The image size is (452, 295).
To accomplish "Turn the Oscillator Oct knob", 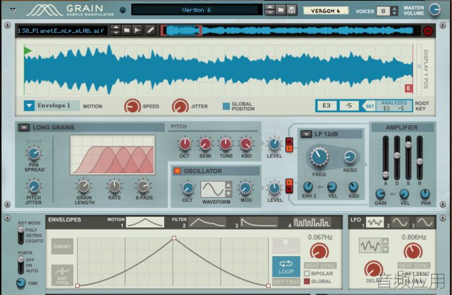I will tap(188, 188).
